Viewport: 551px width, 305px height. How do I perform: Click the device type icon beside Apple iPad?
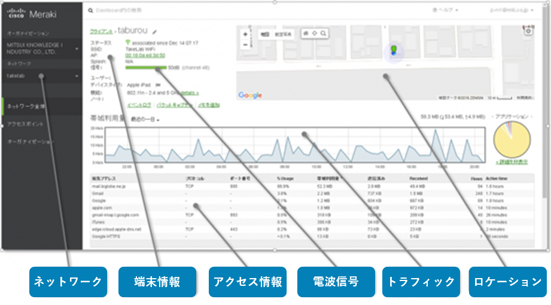[158, 85]
